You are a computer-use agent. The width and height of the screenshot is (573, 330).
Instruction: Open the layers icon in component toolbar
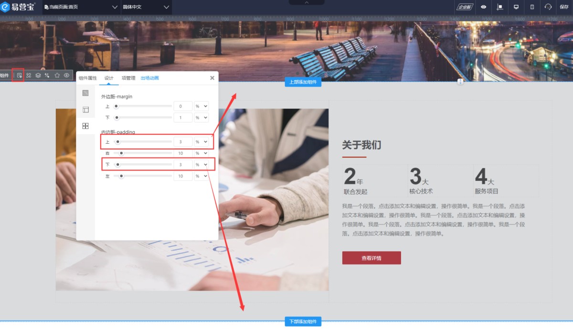[38, 75]
